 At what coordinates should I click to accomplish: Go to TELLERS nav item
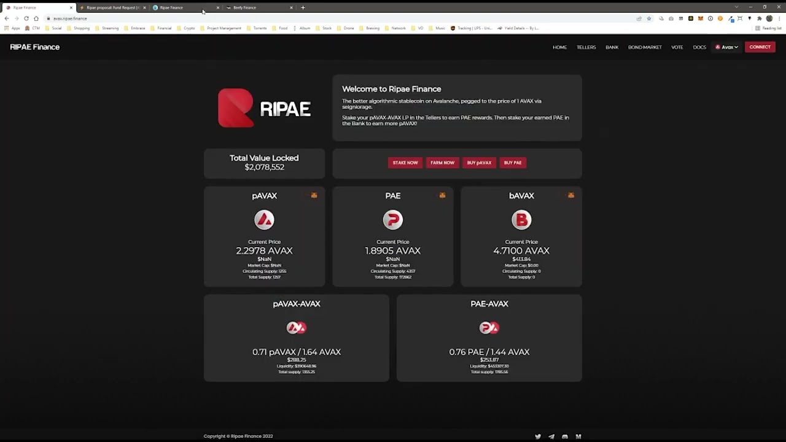[x=586, y=47]
